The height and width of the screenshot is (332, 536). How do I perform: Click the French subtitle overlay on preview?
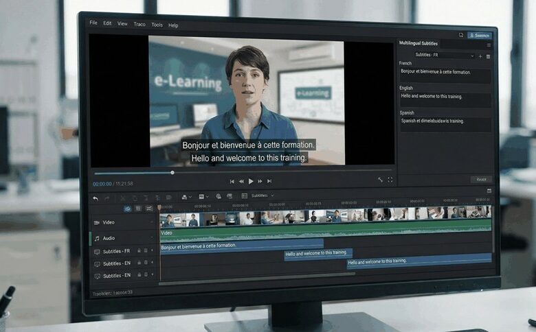tap(248, 145)
